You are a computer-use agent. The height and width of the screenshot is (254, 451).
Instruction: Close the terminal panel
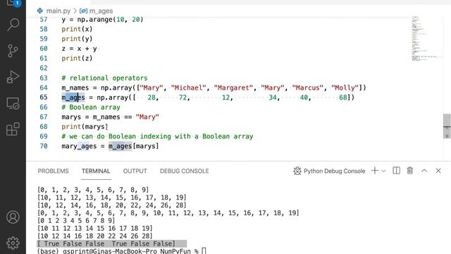click(438, 171)
